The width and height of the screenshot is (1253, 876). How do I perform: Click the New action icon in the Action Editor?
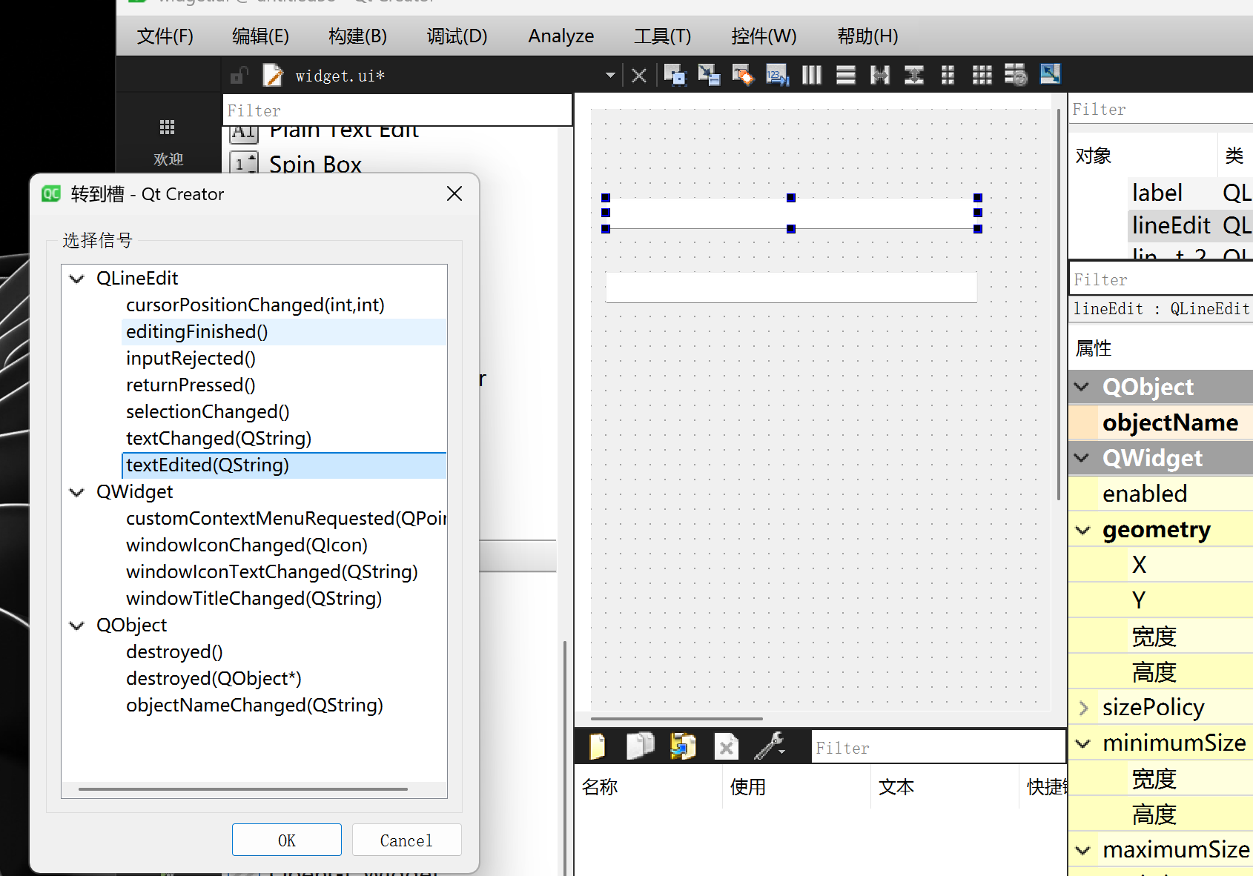[597, 747]
